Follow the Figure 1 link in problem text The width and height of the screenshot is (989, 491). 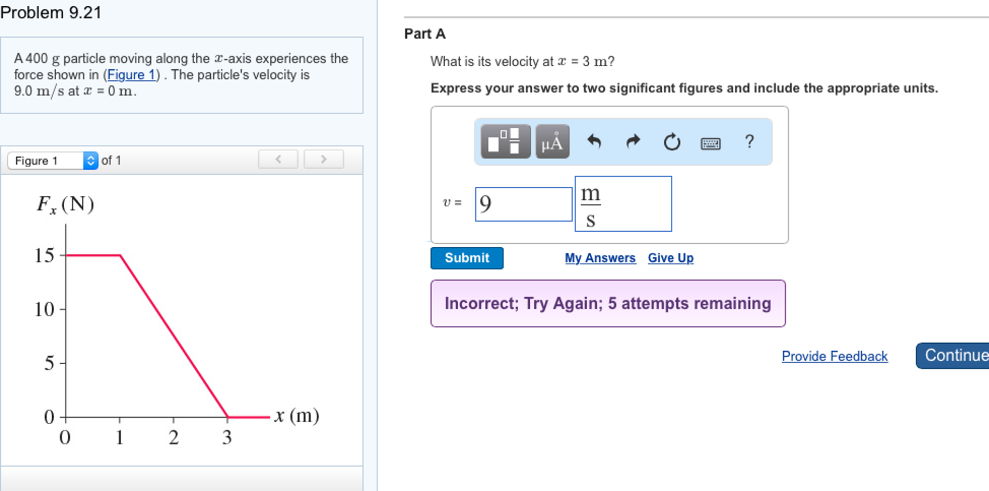coord(131,75)
